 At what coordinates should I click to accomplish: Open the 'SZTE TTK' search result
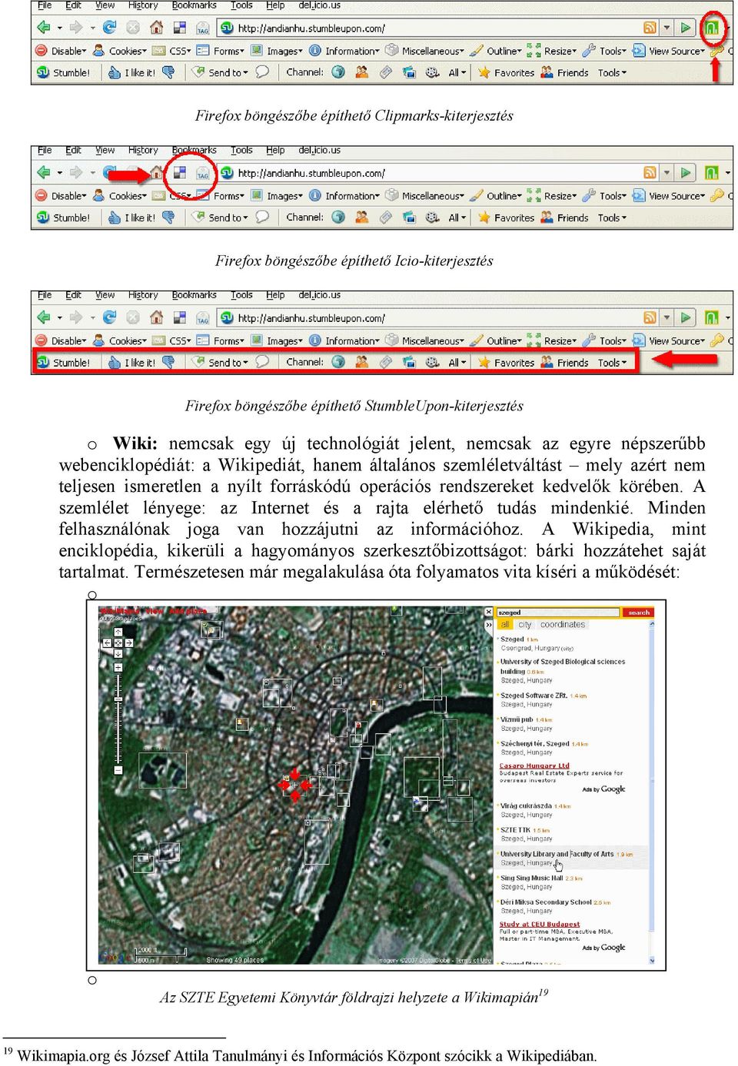point(515,830)
